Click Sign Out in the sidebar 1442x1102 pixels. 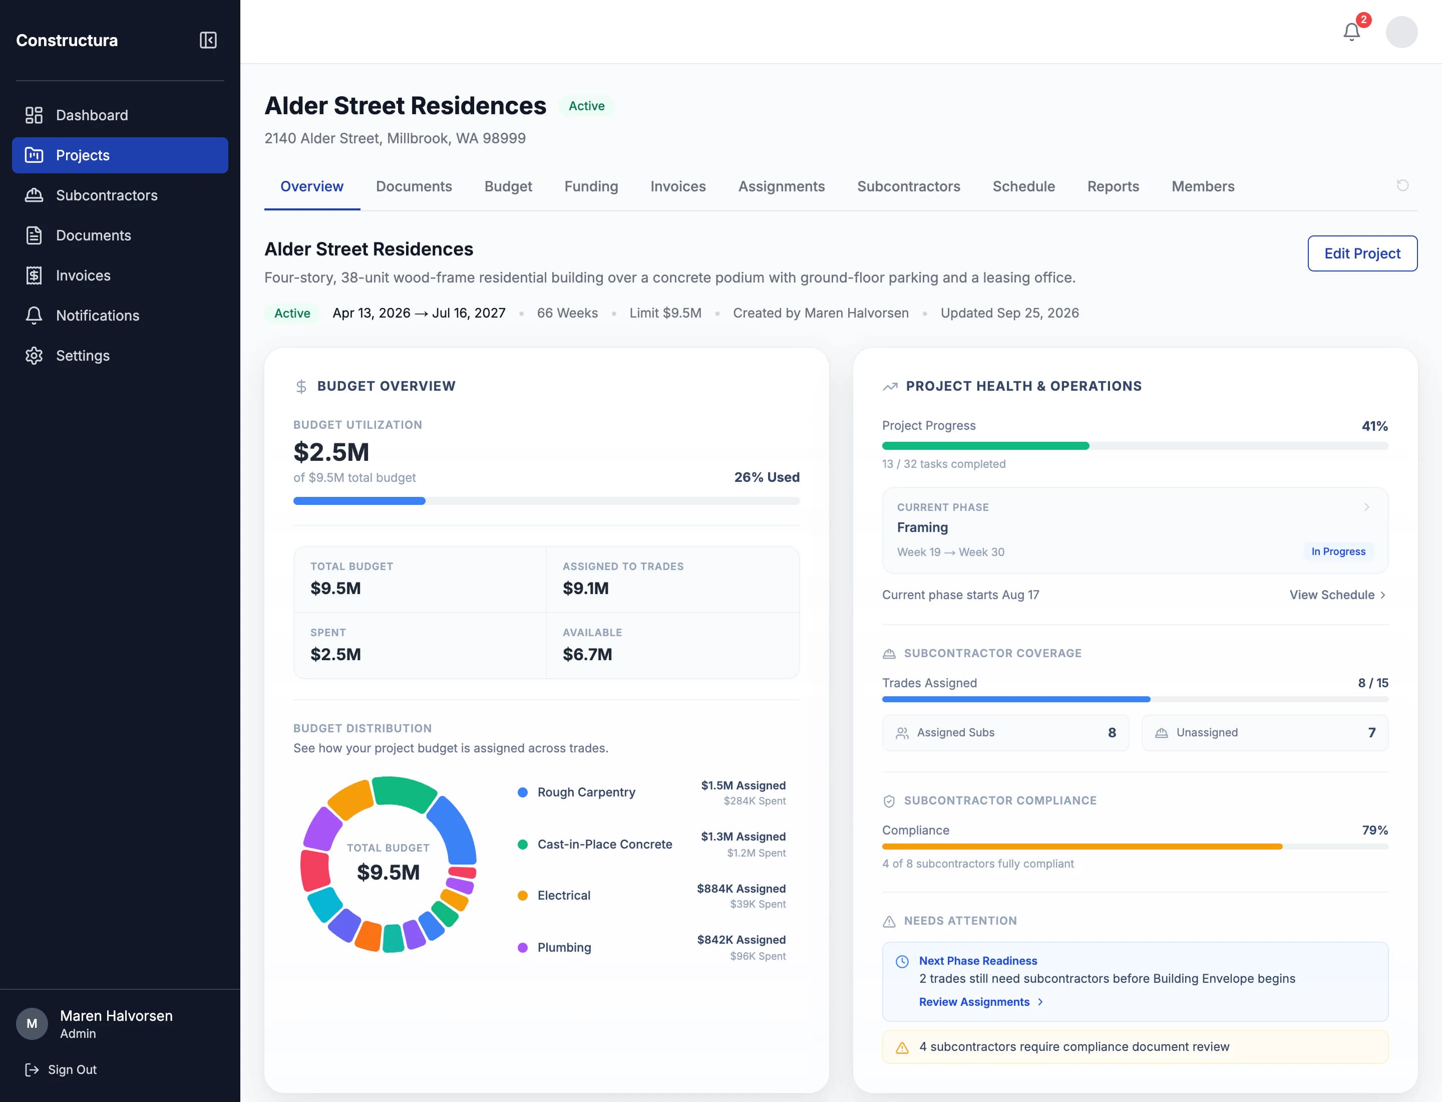(x=60, y=1070)
